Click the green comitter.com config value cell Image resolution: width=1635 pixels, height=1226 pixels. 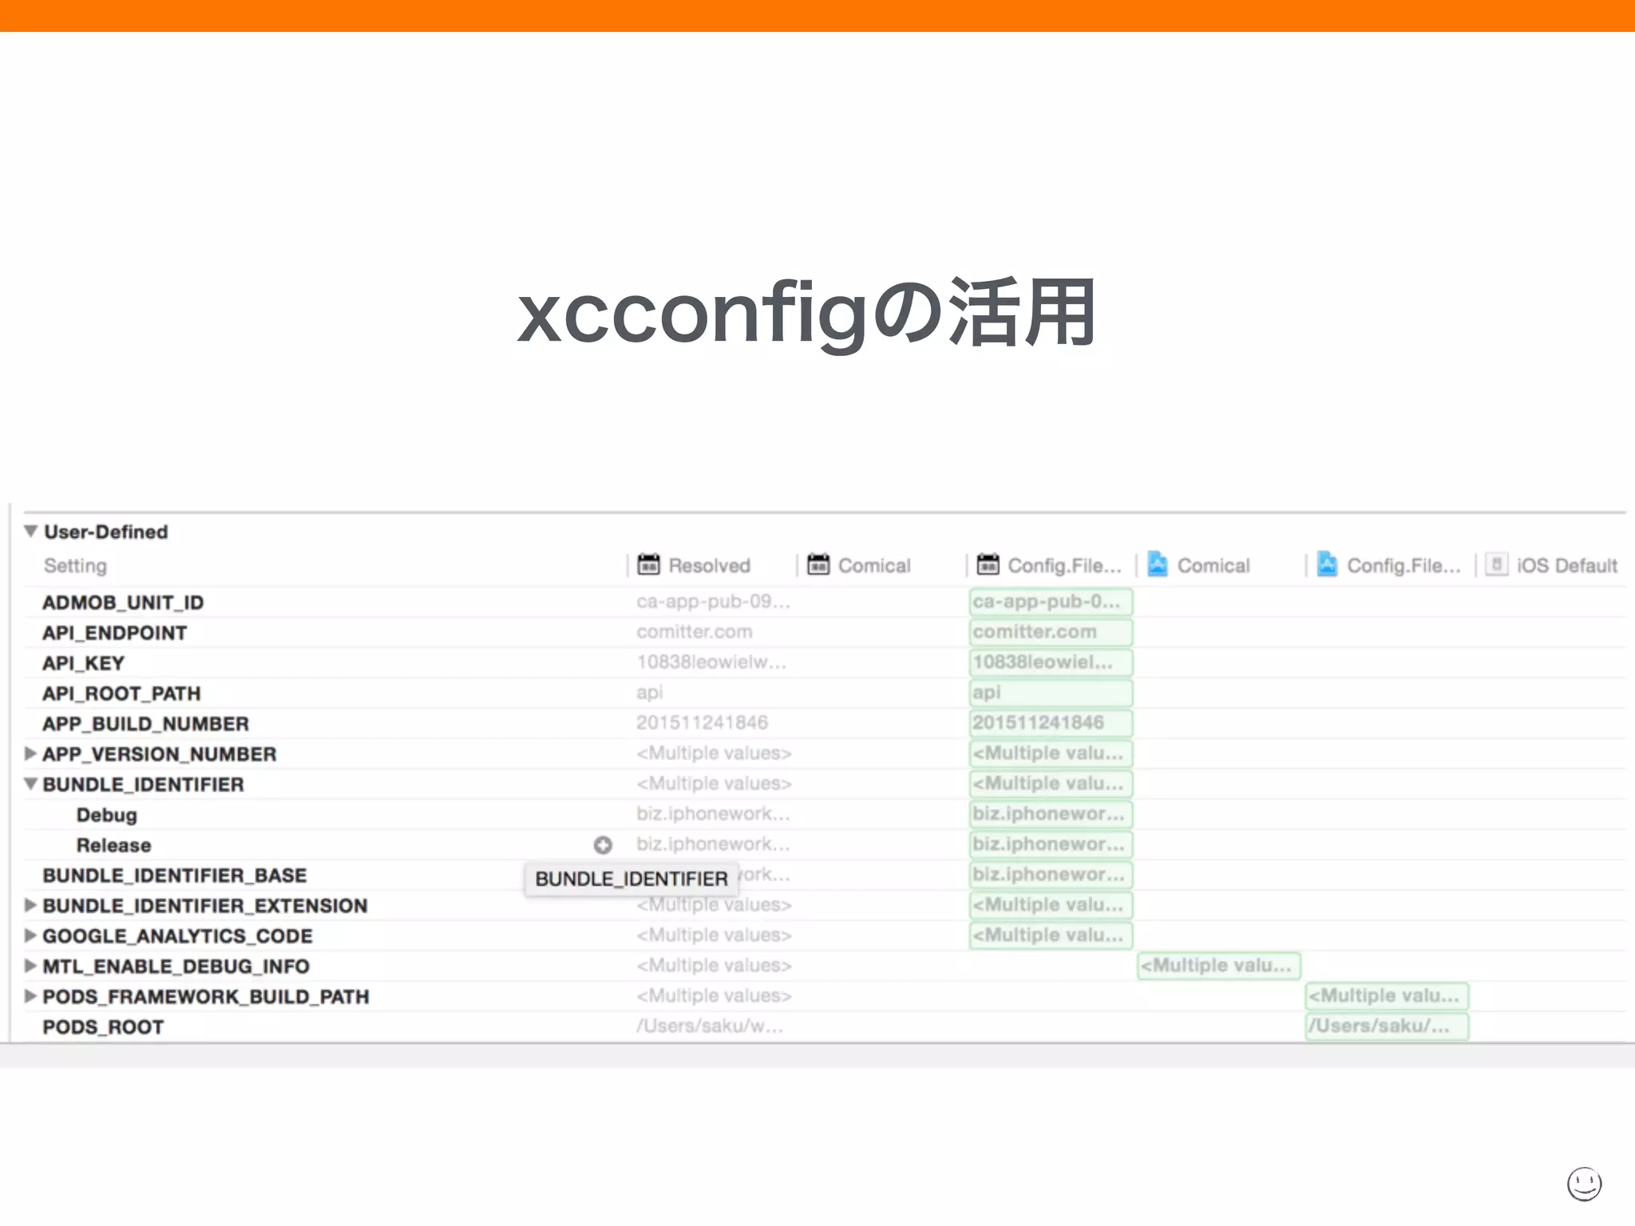click(x=1051, y=632)
